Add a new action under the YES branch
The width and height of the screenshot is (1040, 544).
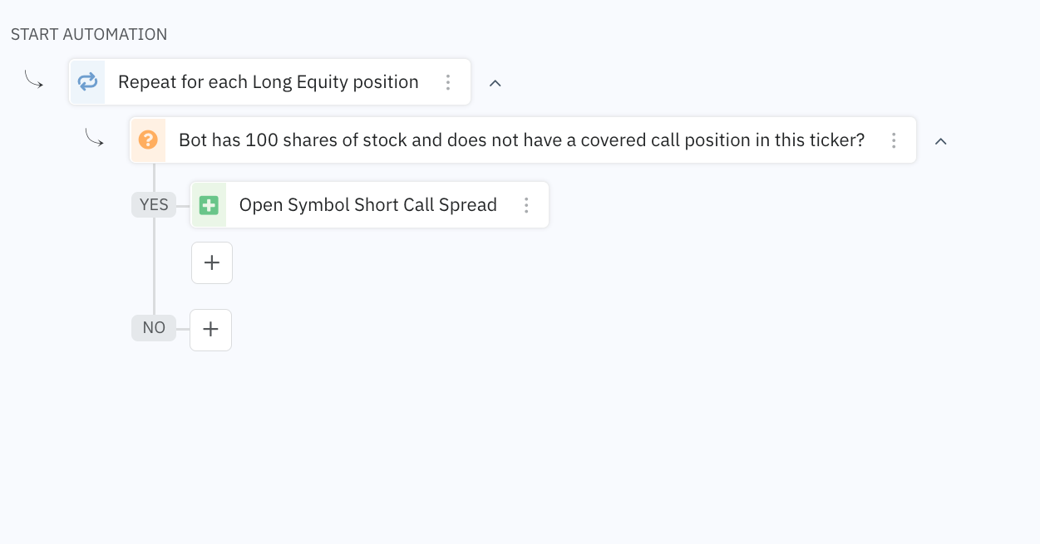coord(211,262)
